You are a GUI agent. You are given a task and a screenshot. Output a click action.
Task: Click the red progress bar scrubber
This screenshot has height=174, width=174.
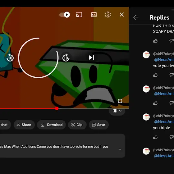point(57,108)
